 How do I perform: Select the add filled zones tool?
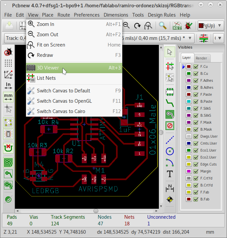(x=170, y=114)
